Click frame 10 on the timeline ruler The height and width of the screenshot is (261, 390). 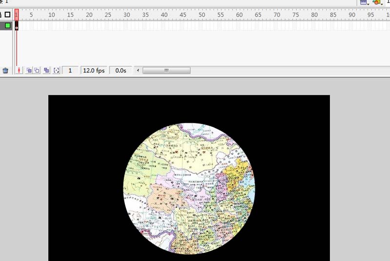tap(52, 15)
